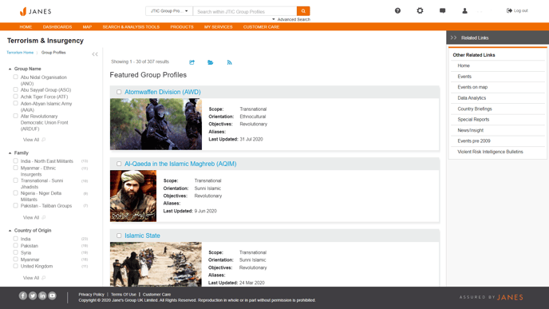Click icon beside Family View All
This screenshot has width=549, height=309.
click(x=43, y=217)
